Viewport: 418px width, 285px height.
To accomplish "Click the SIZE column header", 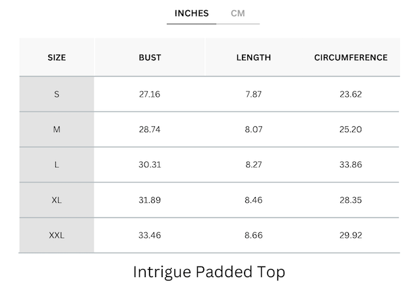I will pos(57,57).
